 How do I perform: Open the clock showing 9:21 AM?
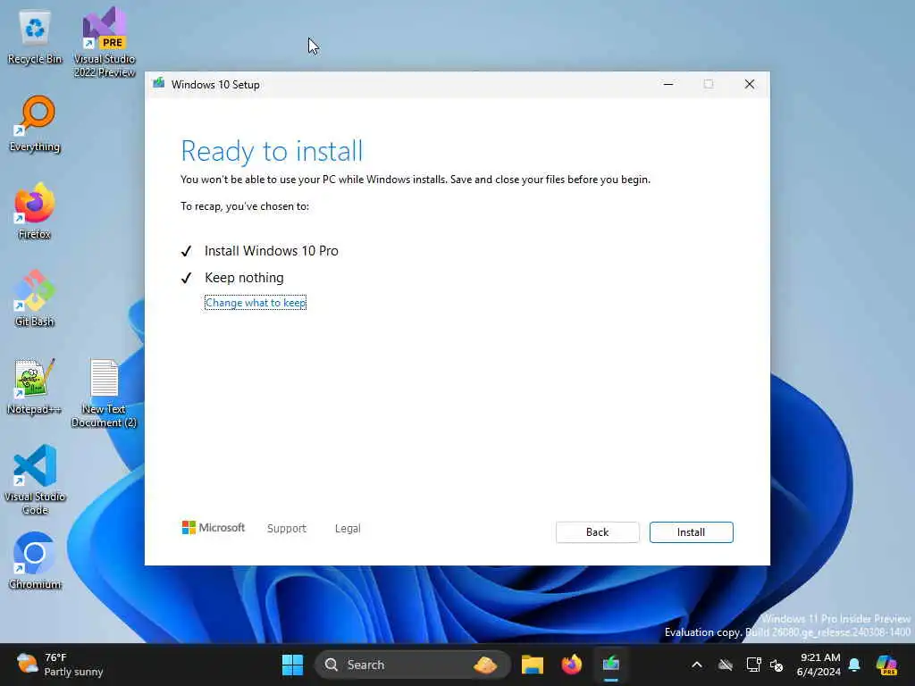(x=819, y=665)
